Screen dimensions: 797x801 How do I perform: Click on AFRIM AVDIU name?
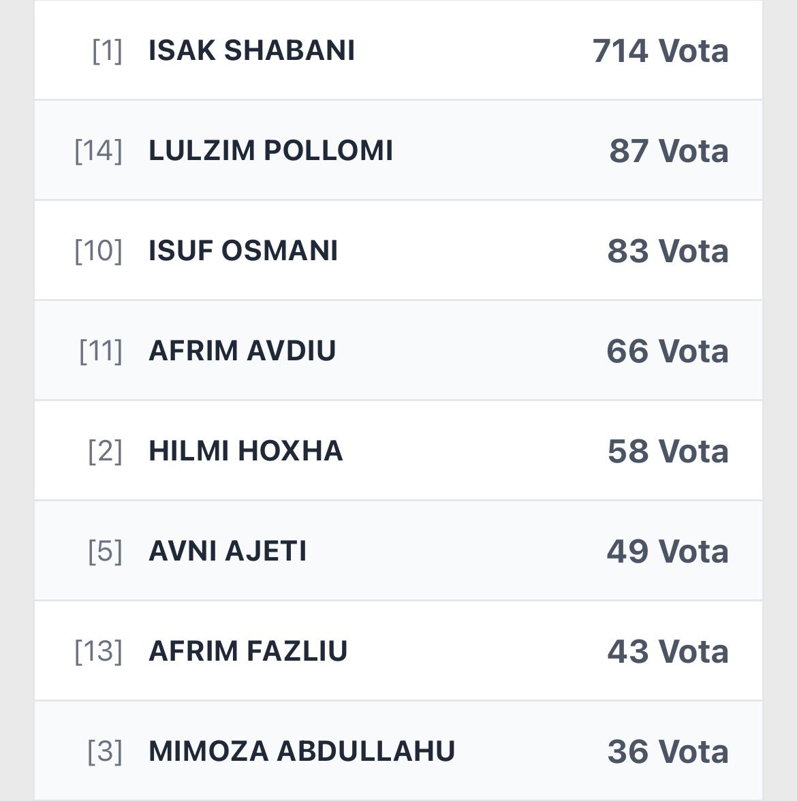click(x=242, y=351)
